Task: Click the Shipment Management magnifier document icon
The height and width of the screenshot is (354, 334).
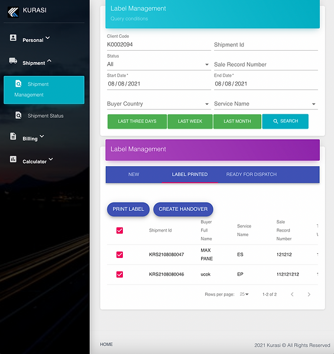Action: pos(18,84)
